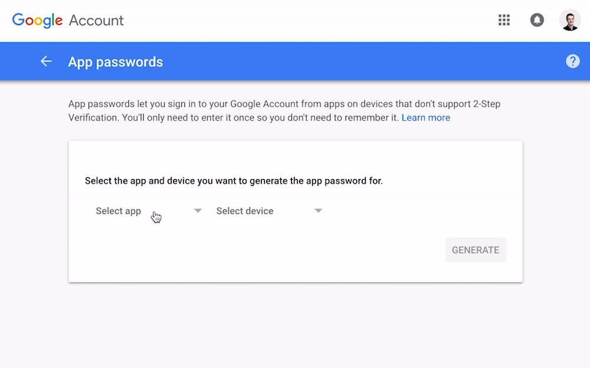Open the Google apps grid launcher

[504, 20]
